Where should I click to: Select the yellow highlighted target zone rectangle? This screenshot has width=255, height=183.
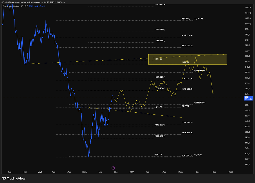(187, 59)
